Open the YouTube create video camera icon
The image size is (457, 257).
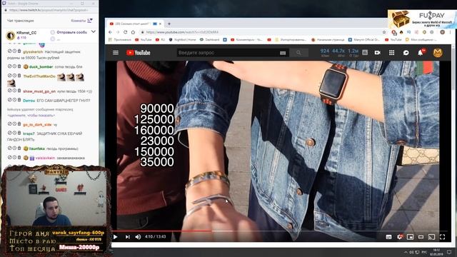point(378,53)
